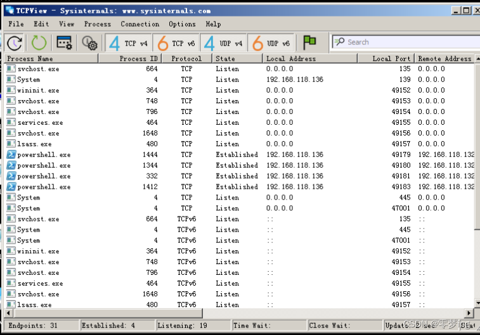Screen dimensions: 480x335
Task: Click System icon on TCP port 47001 row
Action: click(x=11, y=208)
